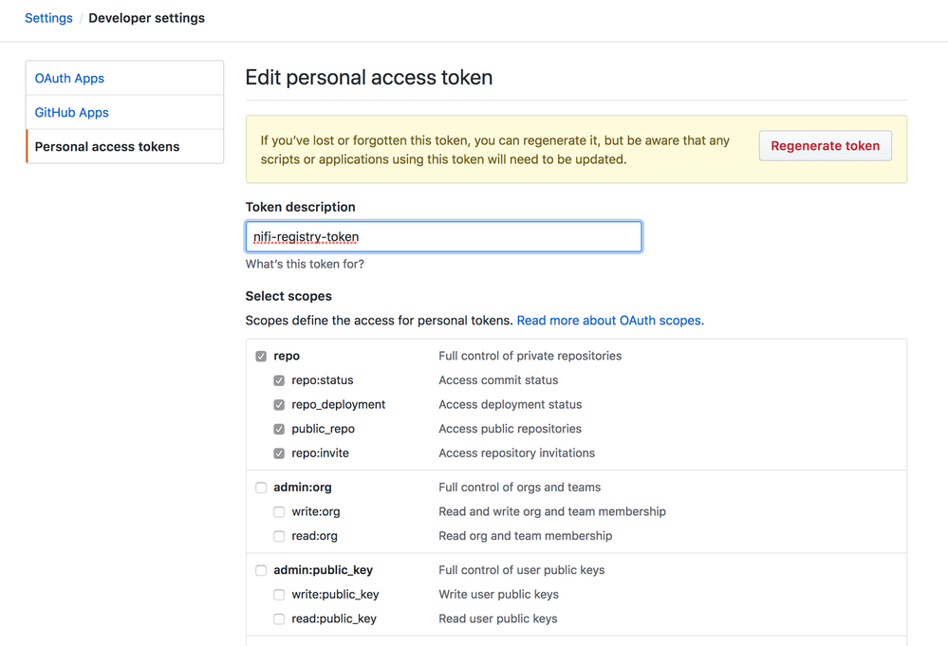
Task: Enable the admin:org scope
Action: (261, 488)
